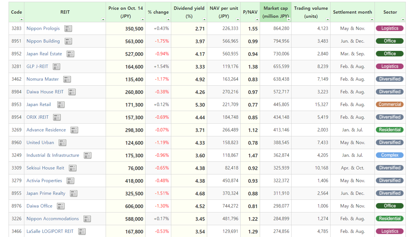The height and width of the screenshot is (237, 412).
Task: Open news icon next to GLP J-REIT
Action: pyautogui.click(x=56, y=67)
